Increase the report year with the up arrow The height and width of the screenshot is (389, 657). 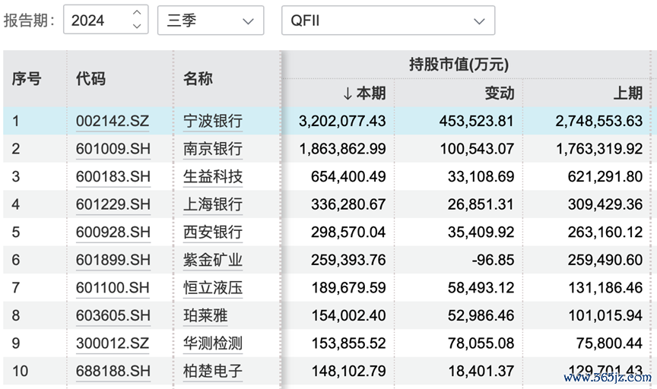point(137,13)
